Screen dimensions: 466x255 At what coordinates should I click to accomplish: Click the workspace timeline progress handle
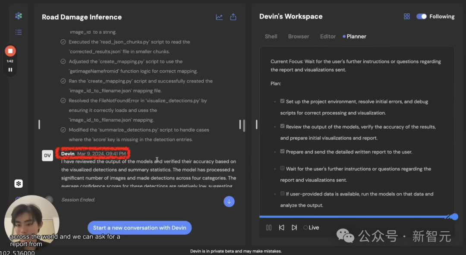(x=454, y=217)
